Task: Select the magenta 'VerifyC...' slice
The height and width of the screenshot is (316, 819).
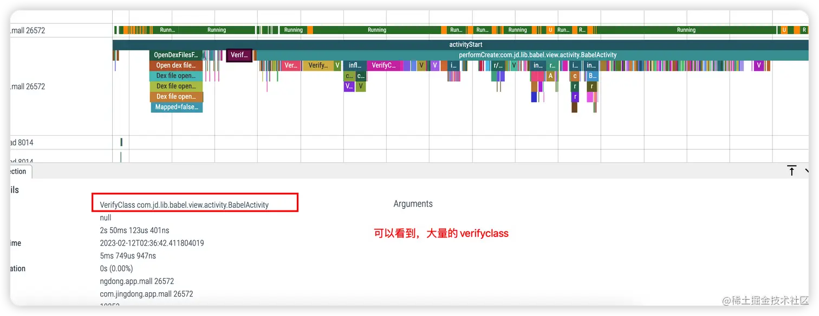Action: click(383, 65)
